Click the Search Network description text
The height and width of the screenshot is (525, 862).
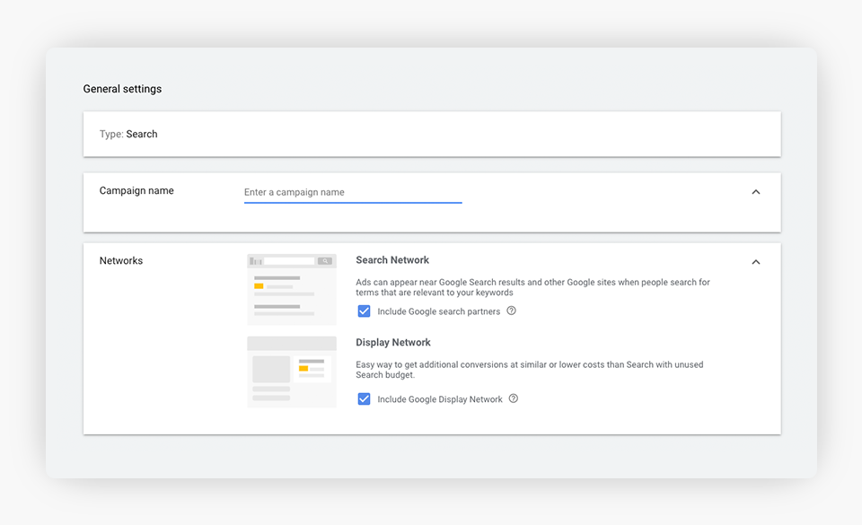pyautogui.click(x=532, y=287)
